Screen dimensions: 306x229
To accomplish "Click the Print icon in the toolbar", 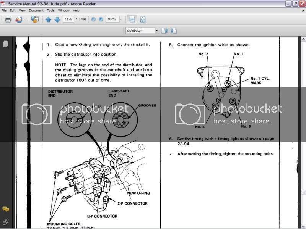I will 8,19.
